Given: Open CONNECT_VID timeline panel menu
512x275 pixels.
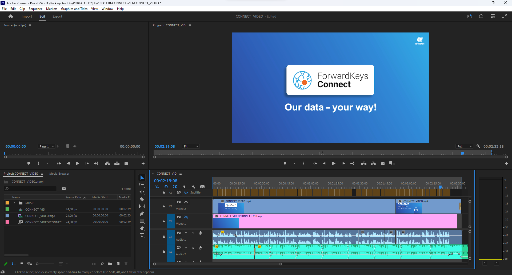Looking at the screenshot, I should point(181,174).
